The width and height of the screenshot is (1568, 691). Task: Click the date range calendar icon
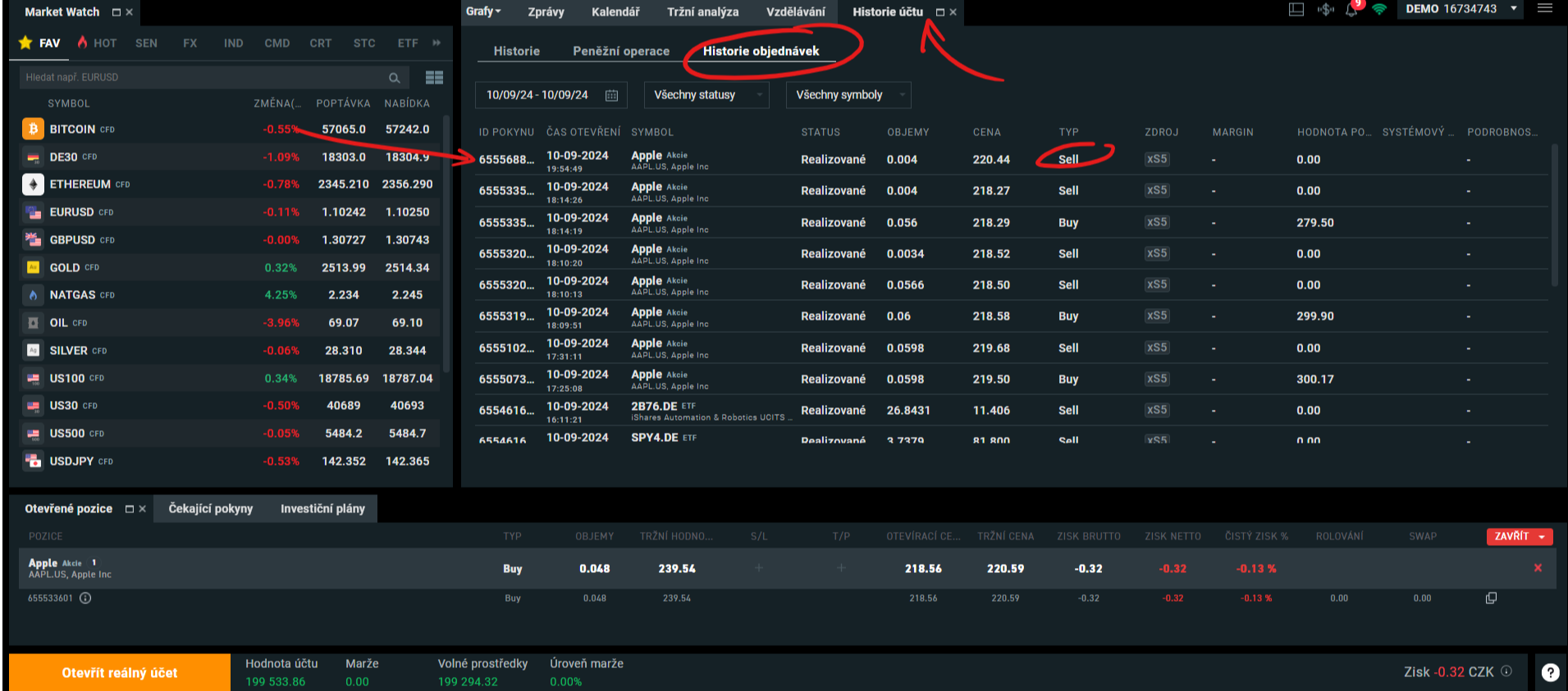(611, 95)
